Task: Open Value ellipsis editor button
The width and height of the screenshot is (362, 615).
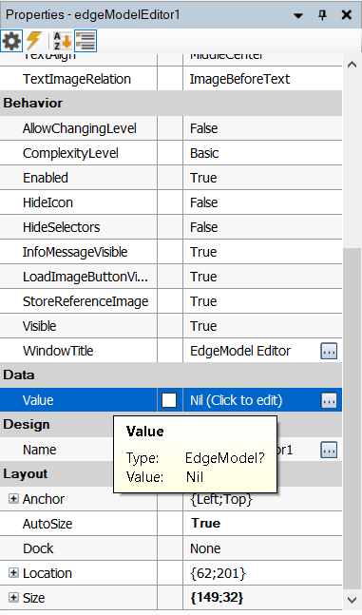Action: 329,400
